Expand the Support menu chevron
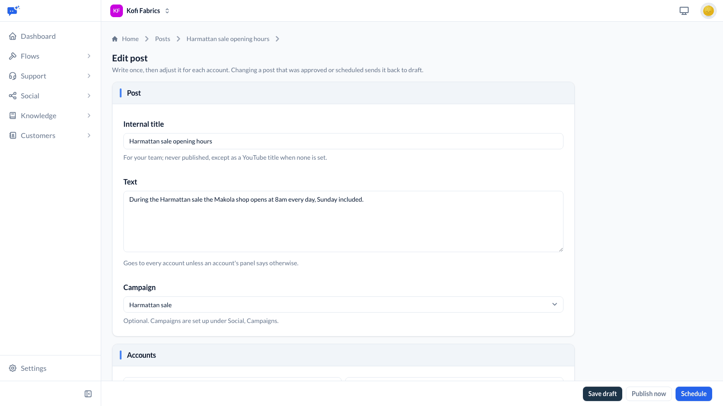Image resolution: width=723 pixels, height=406 pixels. pos(89,76)
